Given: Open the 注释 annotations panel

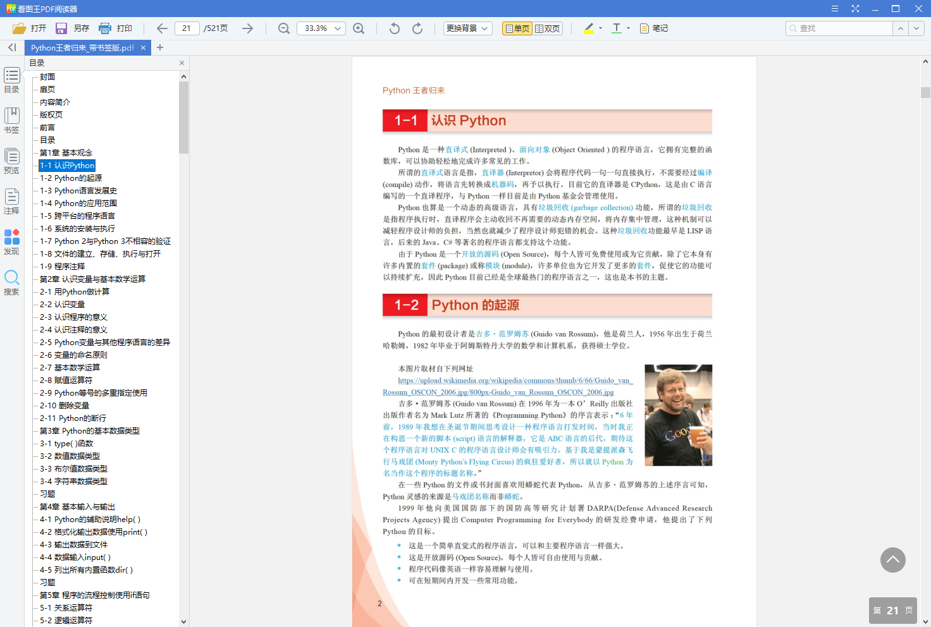Looking at the screenshot, I should click(x=12, y=202).
